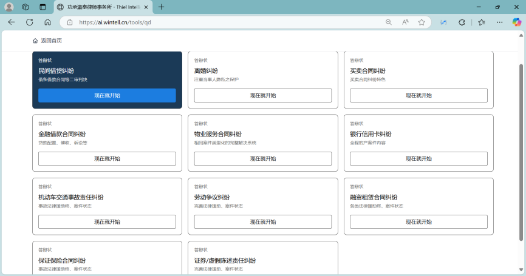Restore down the browser window
This screenshot has width=526, height=276.
[497, 7]
